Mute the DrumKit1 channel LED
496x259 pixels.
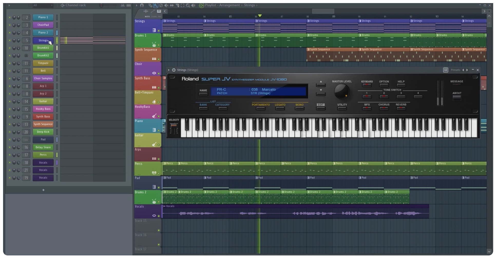(x=10, y=48)
